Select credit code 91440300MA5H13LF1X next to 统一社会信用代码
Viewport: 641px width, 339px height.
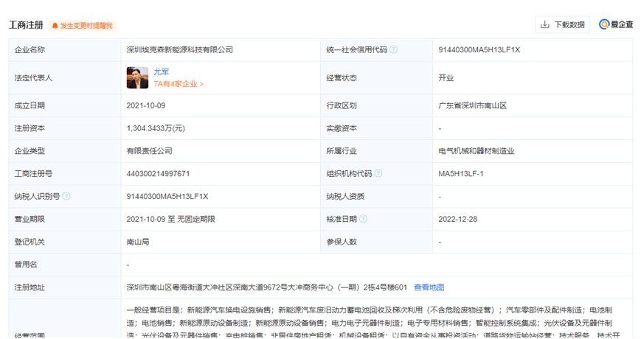click(x=479, y=50)
